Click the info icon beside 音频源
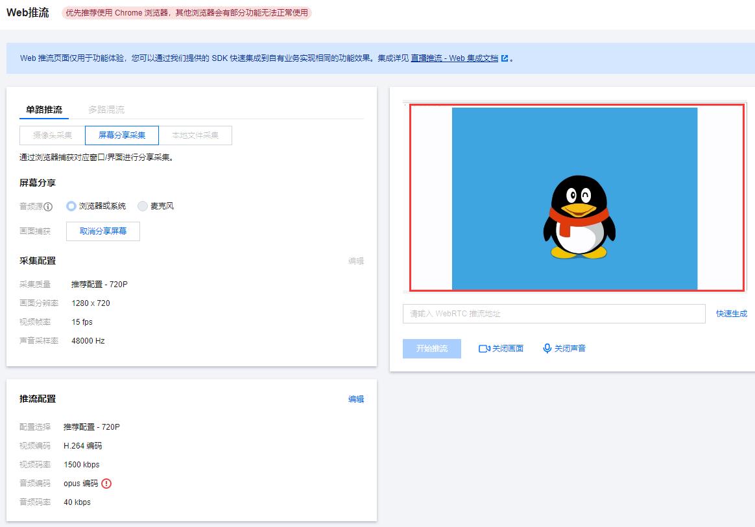The height and width of the screenshot is (527, 755). pyautogui.click(x=48, y=207)
